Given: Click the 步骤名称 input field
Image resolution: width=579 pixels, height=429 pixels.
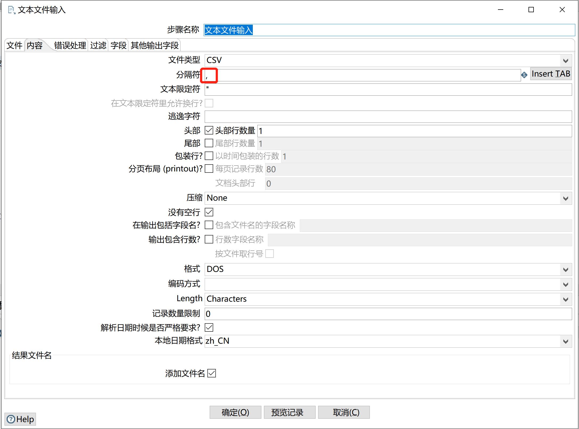Looking at the screenshot, I should (389, 30).
